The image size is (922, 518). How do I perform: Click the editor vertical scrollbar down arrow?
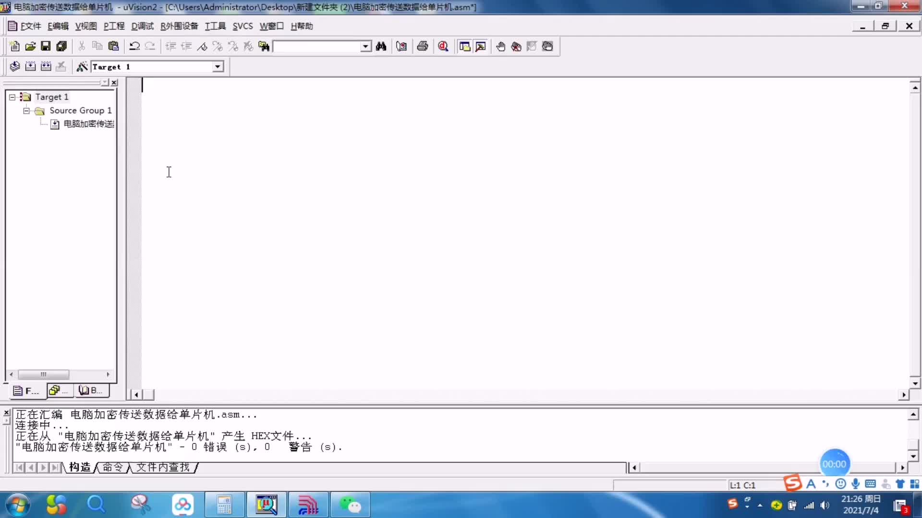tap(915, 383)
